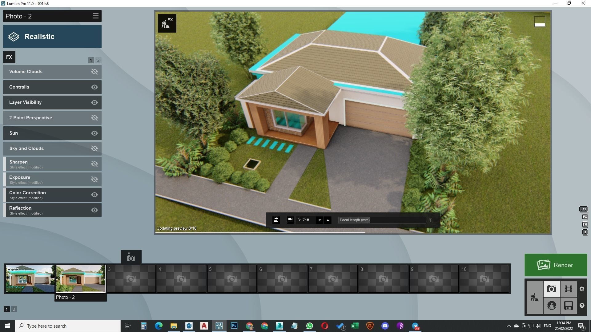Open Telegram from the taskbar
The height and width of the screenshot is (332, 591).
click(415, 326)
